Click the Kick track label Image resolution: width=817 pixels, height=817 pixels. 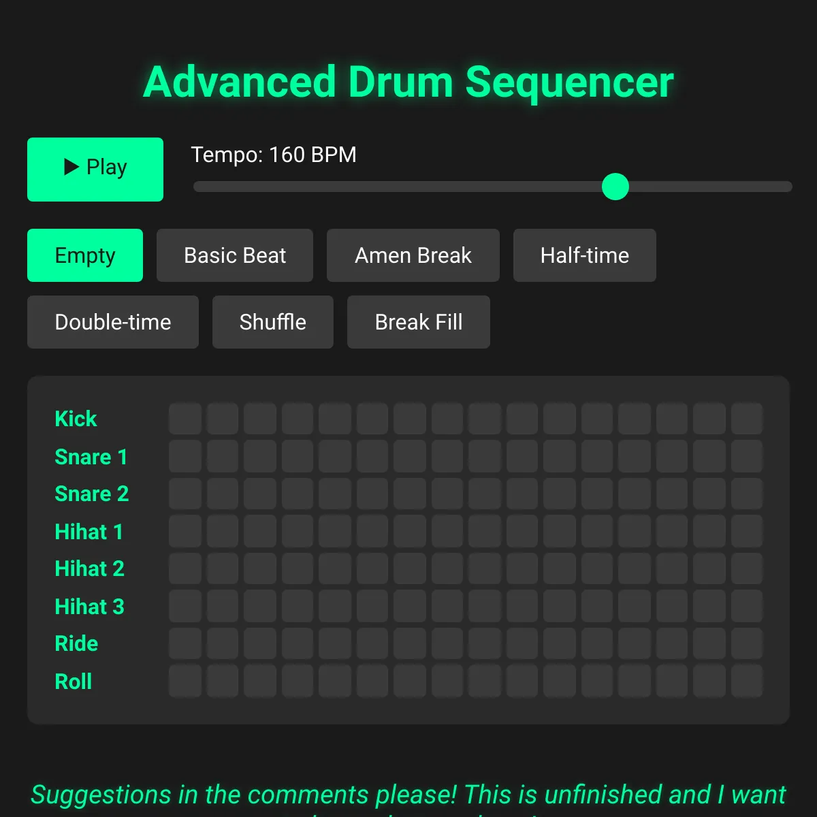click(x=76, y=419)
